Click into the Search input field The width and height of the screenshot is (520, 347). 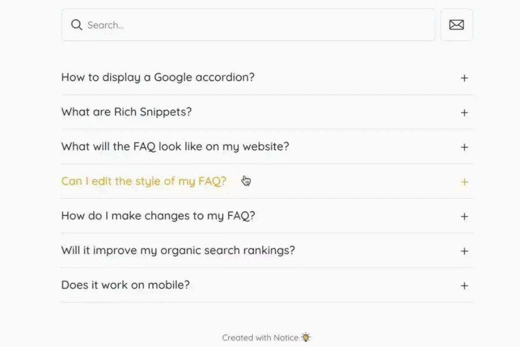click(248, 25)
